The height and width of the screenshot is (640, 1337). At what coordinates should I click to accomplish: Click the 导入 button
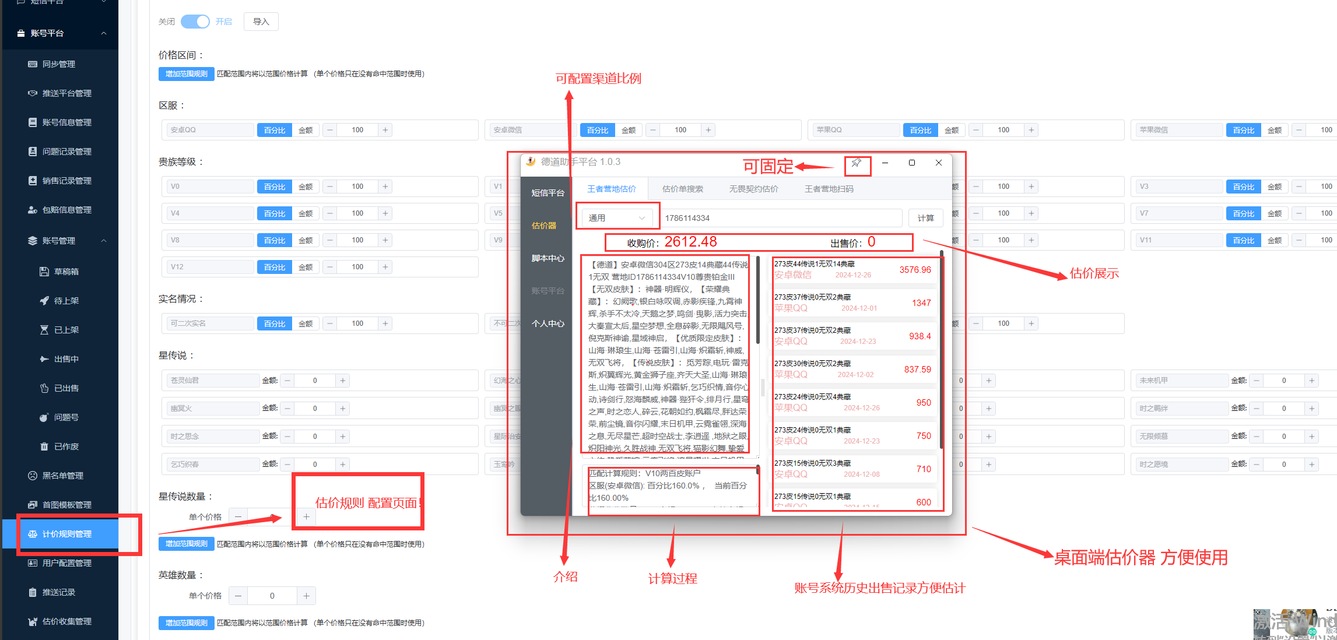(261, 22)
